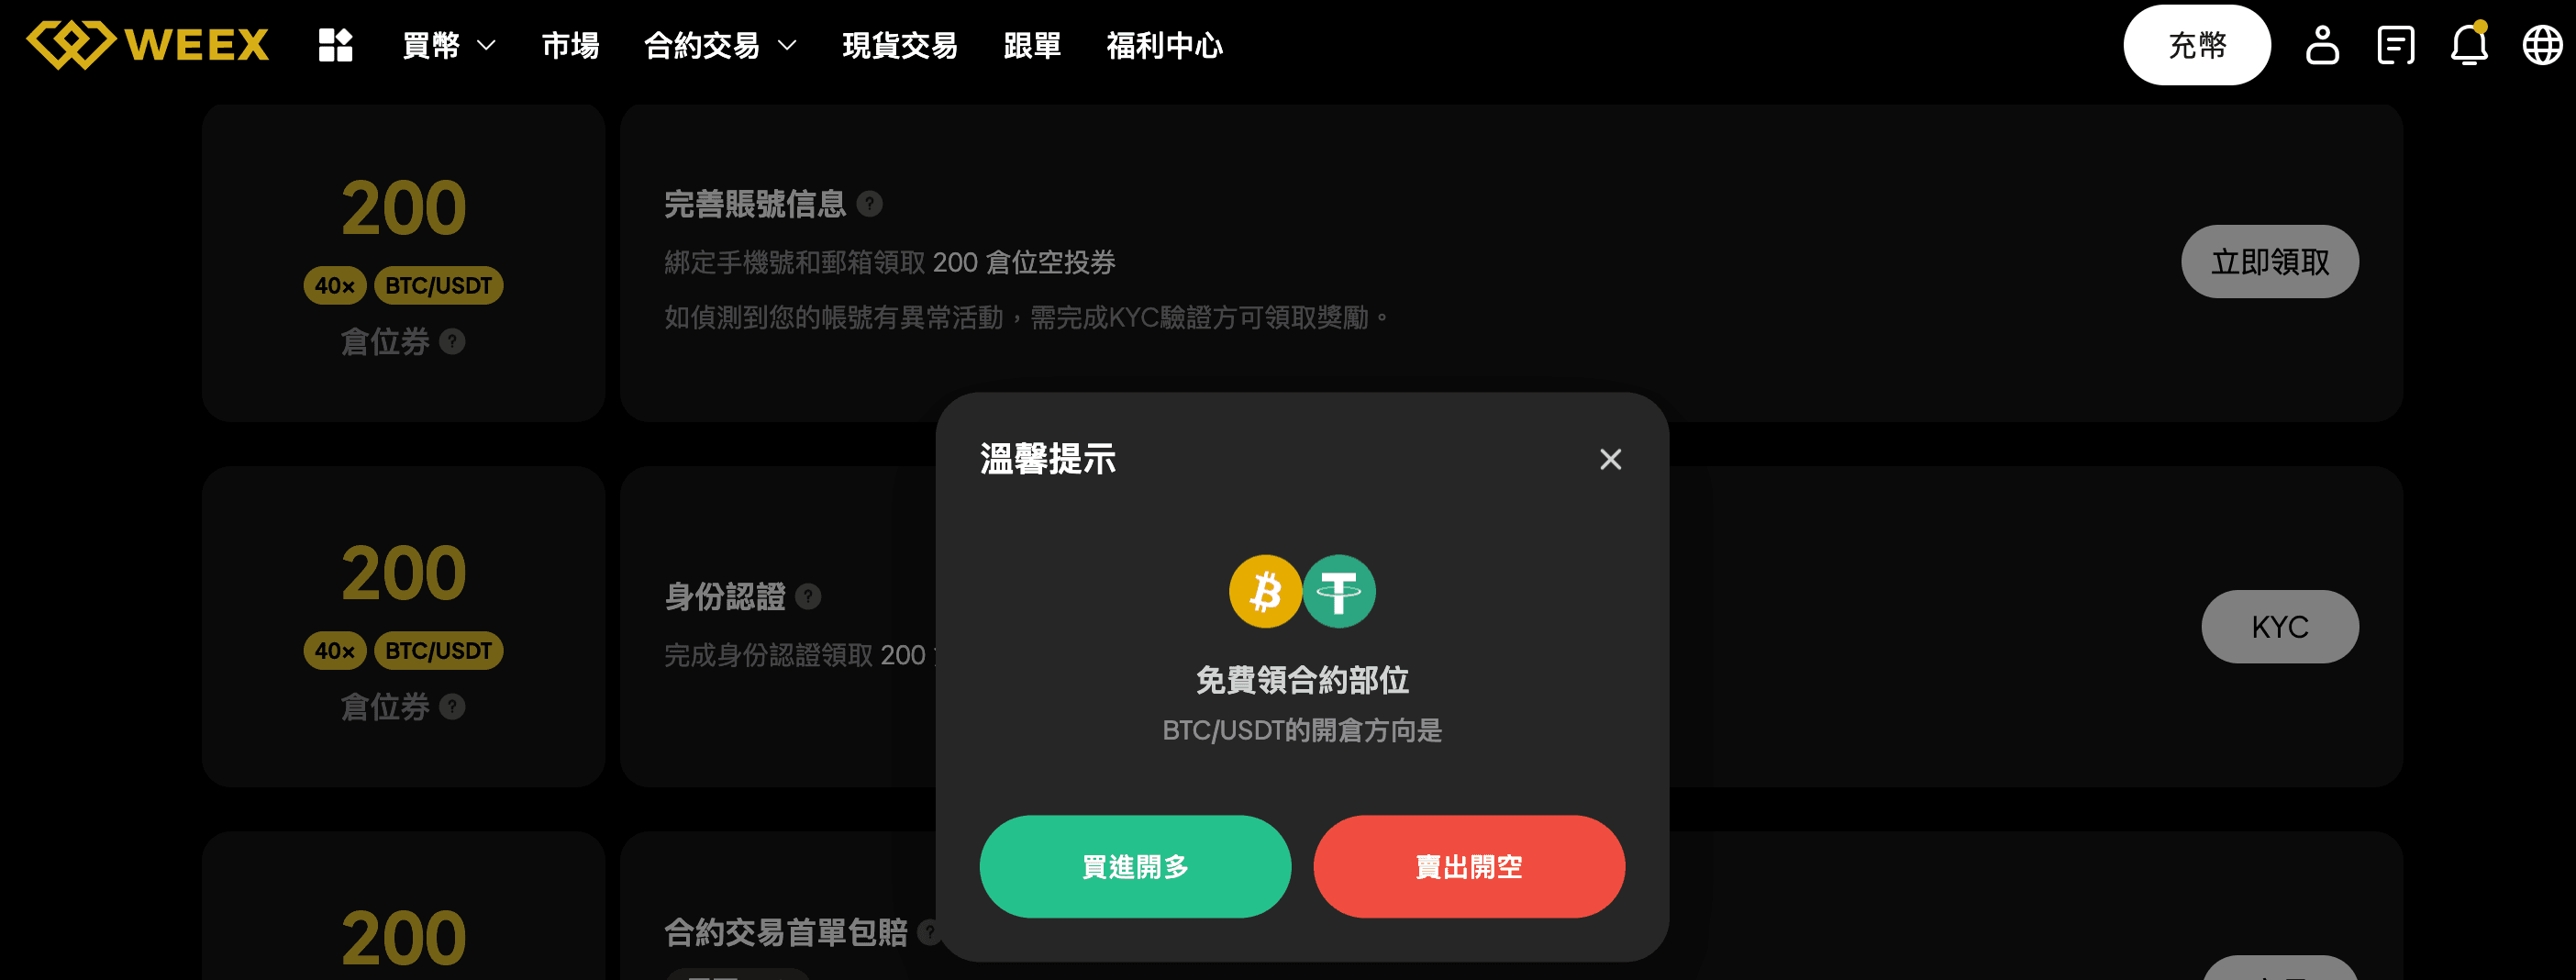Open the user profile icon
The height and width of the screenshot is (980, 2576).
[2322, 45]
